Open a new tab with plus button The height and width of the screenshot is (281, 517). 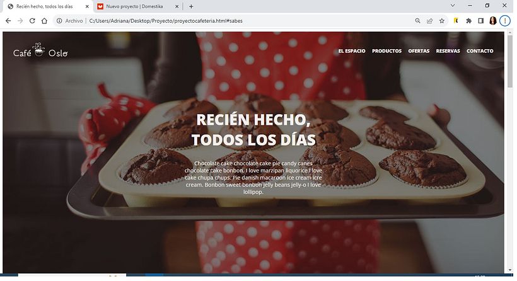[x=191, y=6]
